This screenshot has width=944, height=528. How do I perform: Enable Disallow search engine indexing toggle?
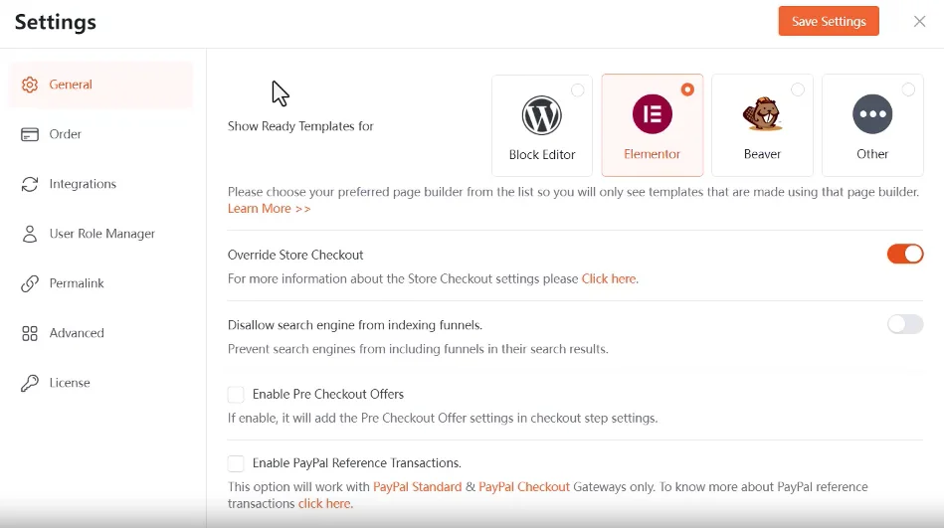905,324
